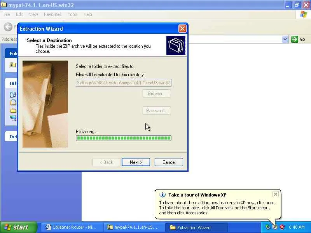The width and height of the screenshot is (311, 233).
Task: Click the folders icon in wizard header
Action: 176,45
